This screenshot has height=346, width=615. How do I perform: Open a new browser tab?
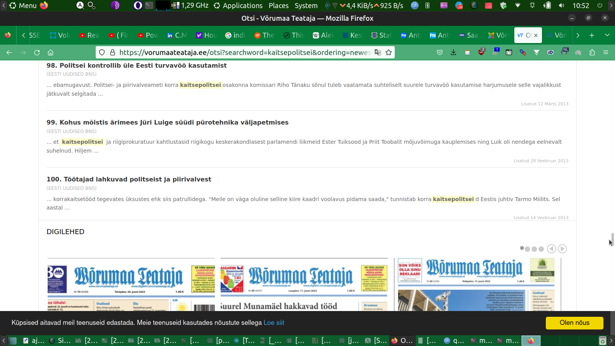point(592,35)
